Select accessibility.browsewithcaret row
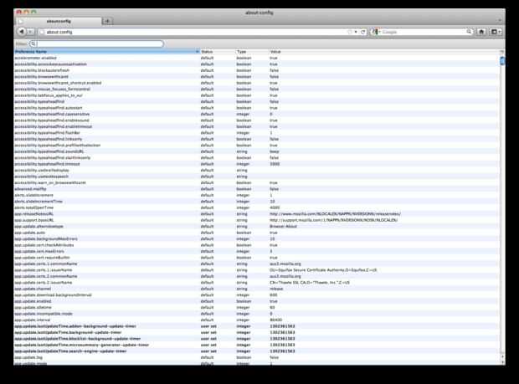 pyautogui.click(x=256, y=77)
